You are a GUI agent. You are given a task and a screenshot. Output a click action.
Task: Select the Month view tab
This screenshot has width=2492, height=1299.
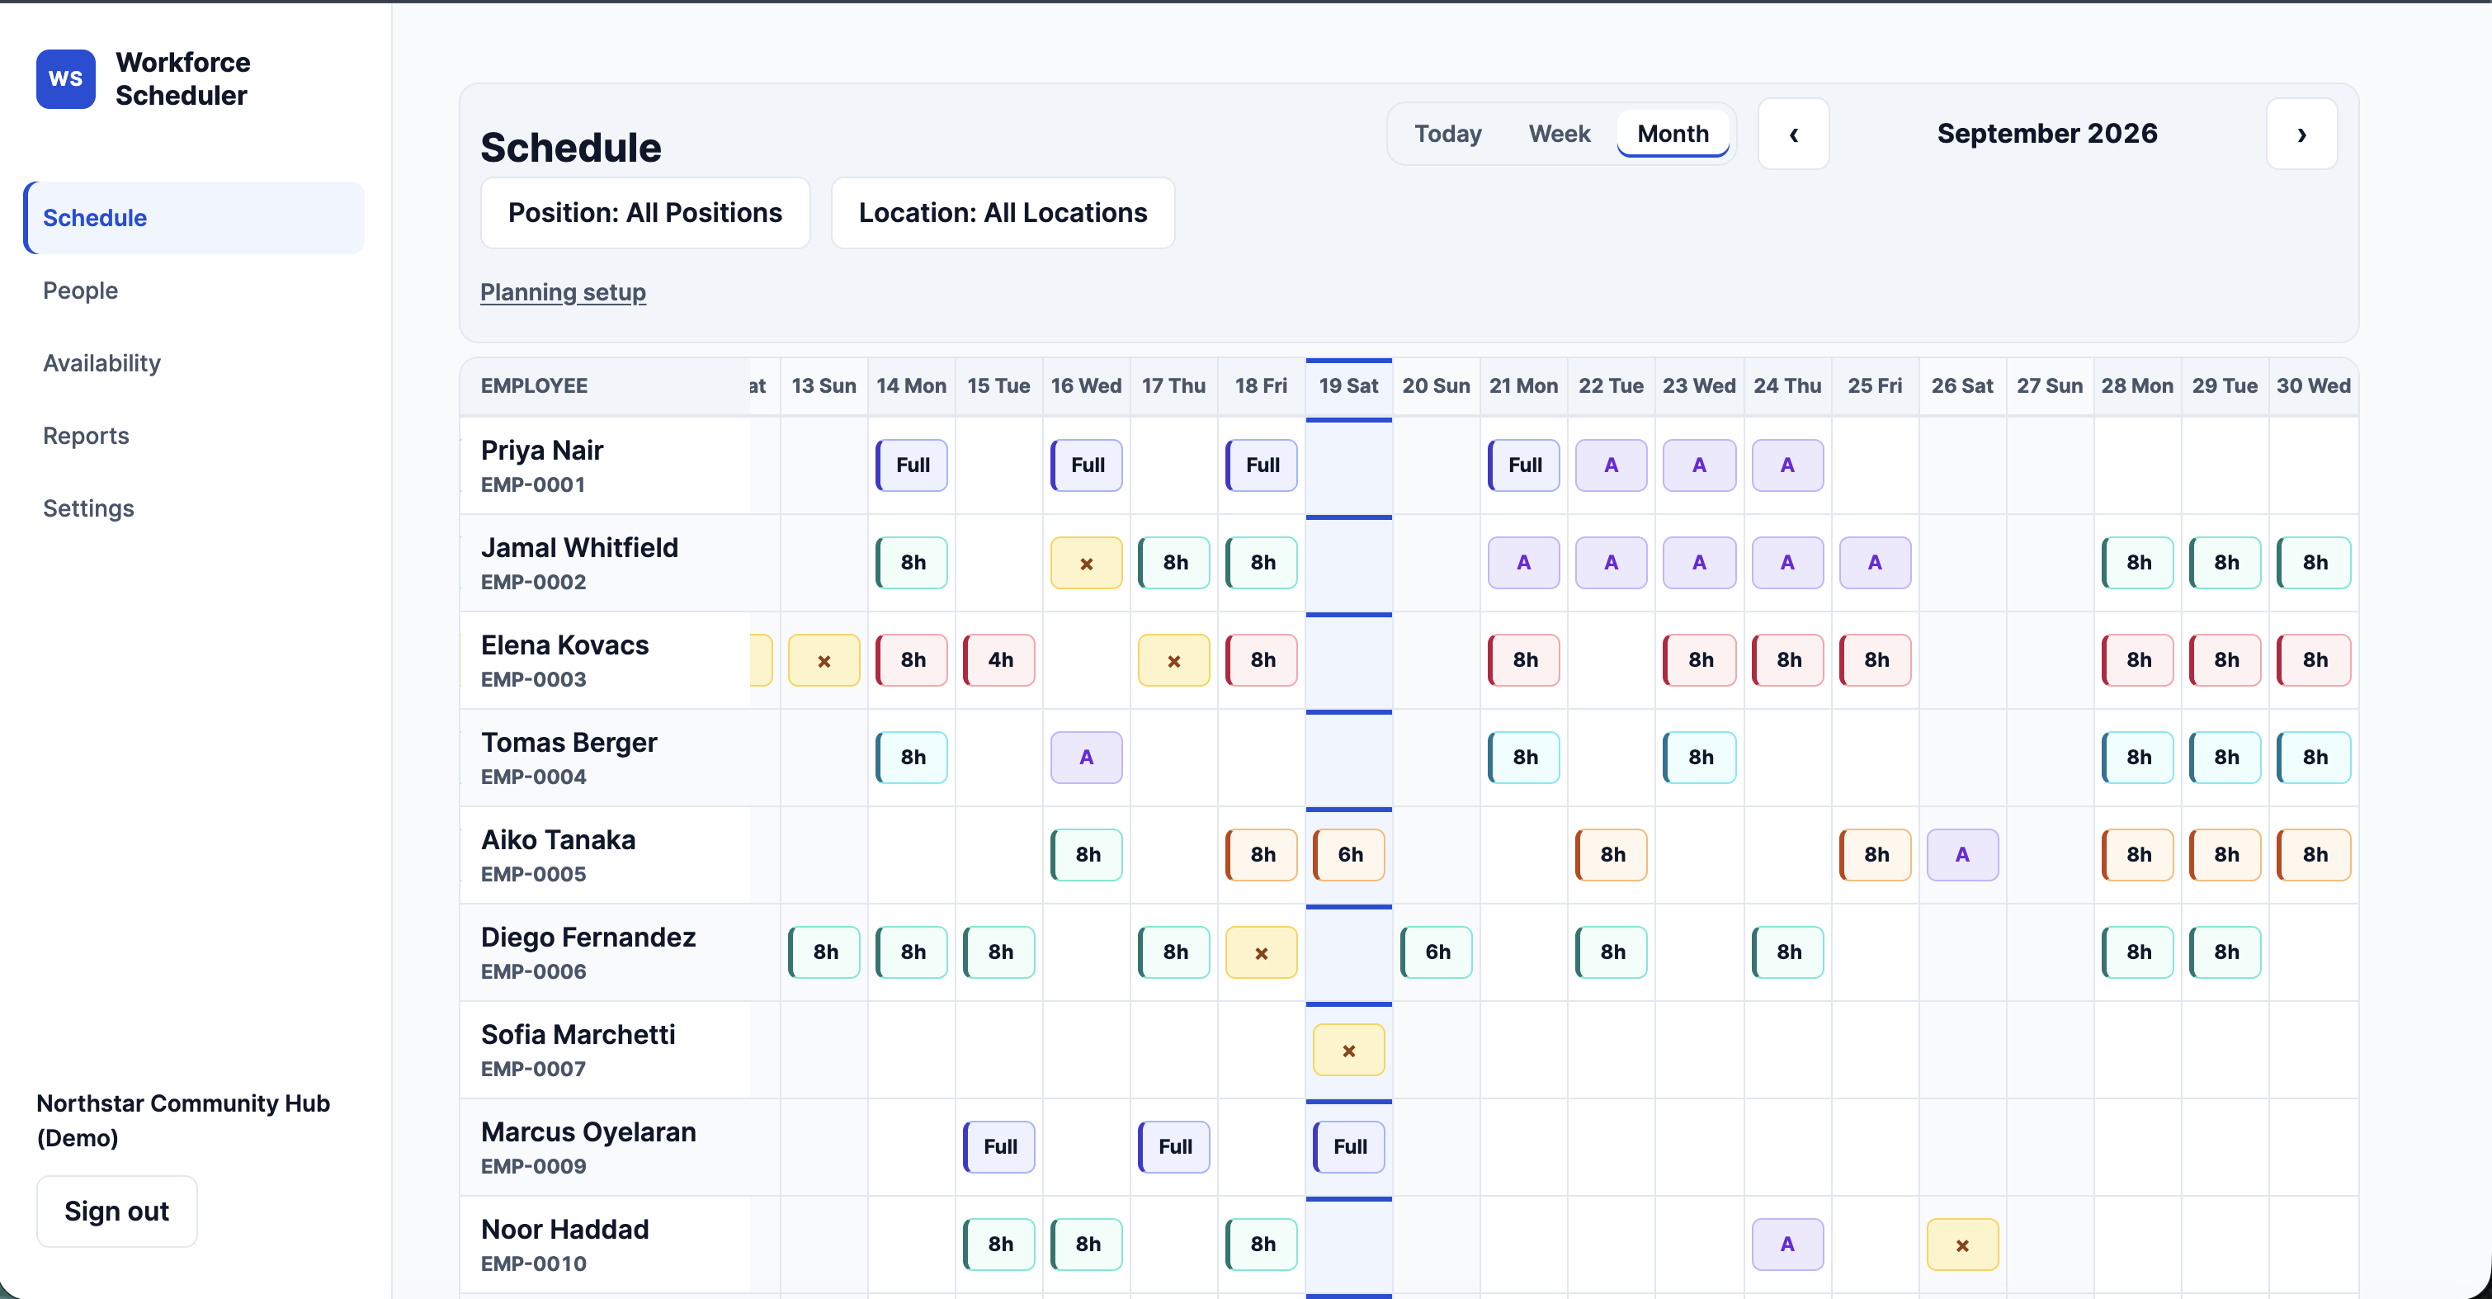pyautogui.click(x=1673, y=134)
